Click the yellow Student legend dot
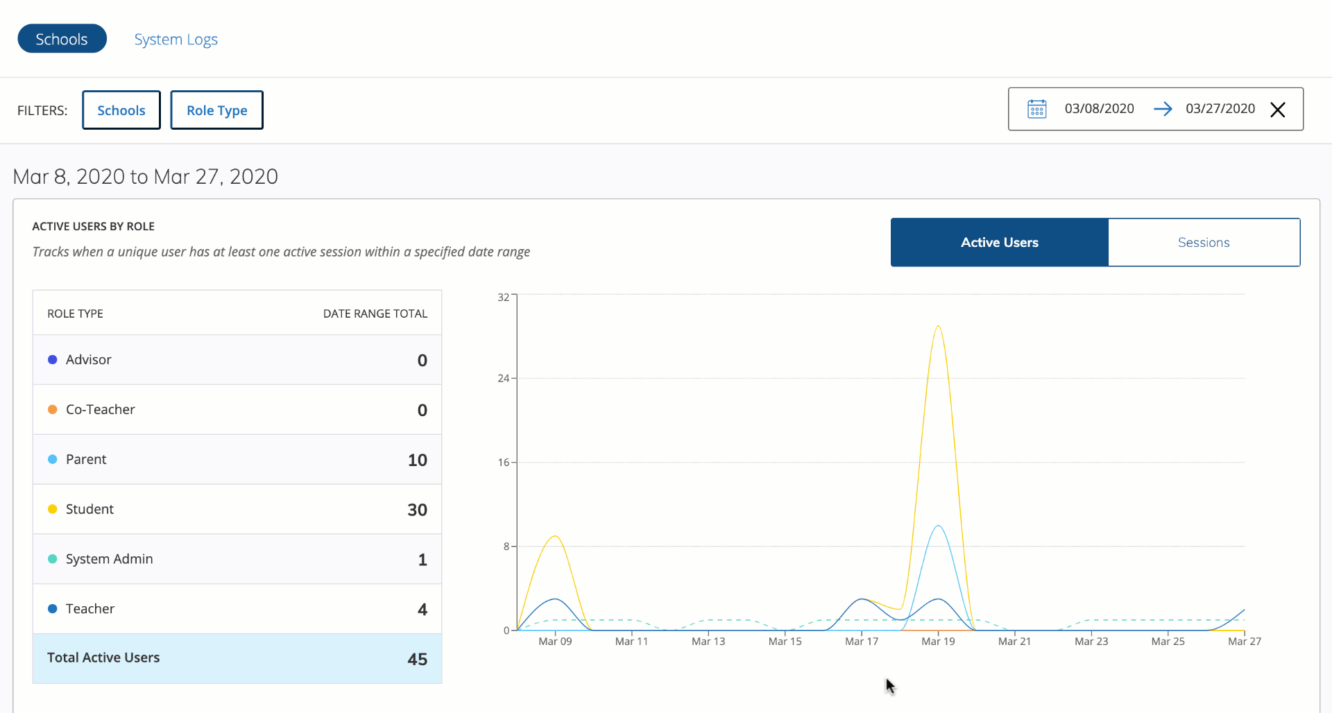This screenshot has width=1332, height=713. [x=52, y=508]
